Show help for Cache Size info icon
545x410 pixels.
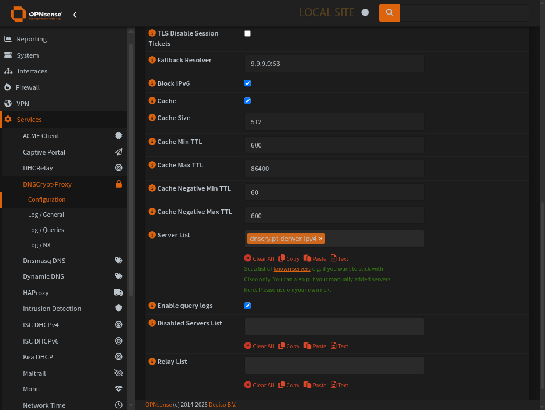click(152, 117)
